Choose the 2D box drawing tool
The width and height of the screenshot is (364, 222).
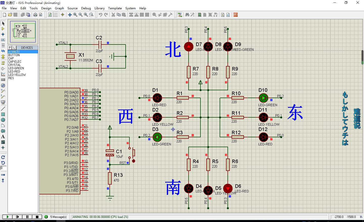[3, 114]
